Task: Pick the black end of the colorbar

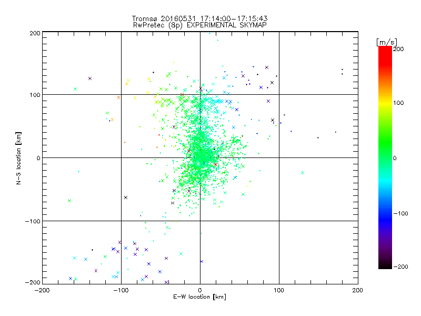Action: pos(385,265)
